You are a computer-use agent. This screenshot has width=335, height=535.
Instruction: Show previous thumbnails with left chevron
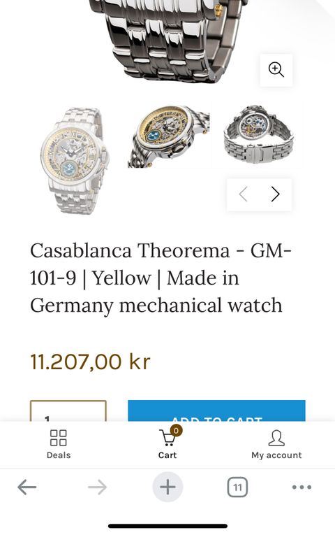(243, 194)
